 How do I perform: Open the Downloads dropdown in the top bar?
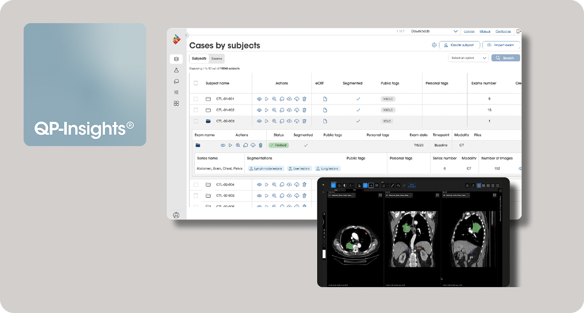pos(435,31)
